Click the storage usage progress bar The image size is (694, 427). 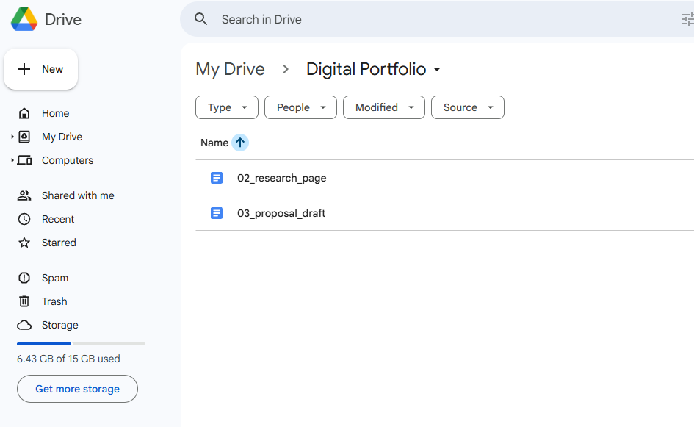click(x=81, y=344)
